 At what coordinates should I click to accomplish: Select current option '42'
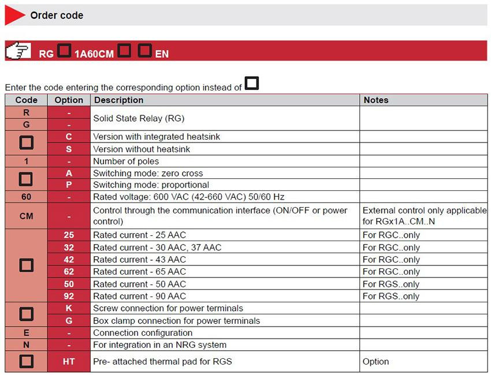(x=69, y=260)
